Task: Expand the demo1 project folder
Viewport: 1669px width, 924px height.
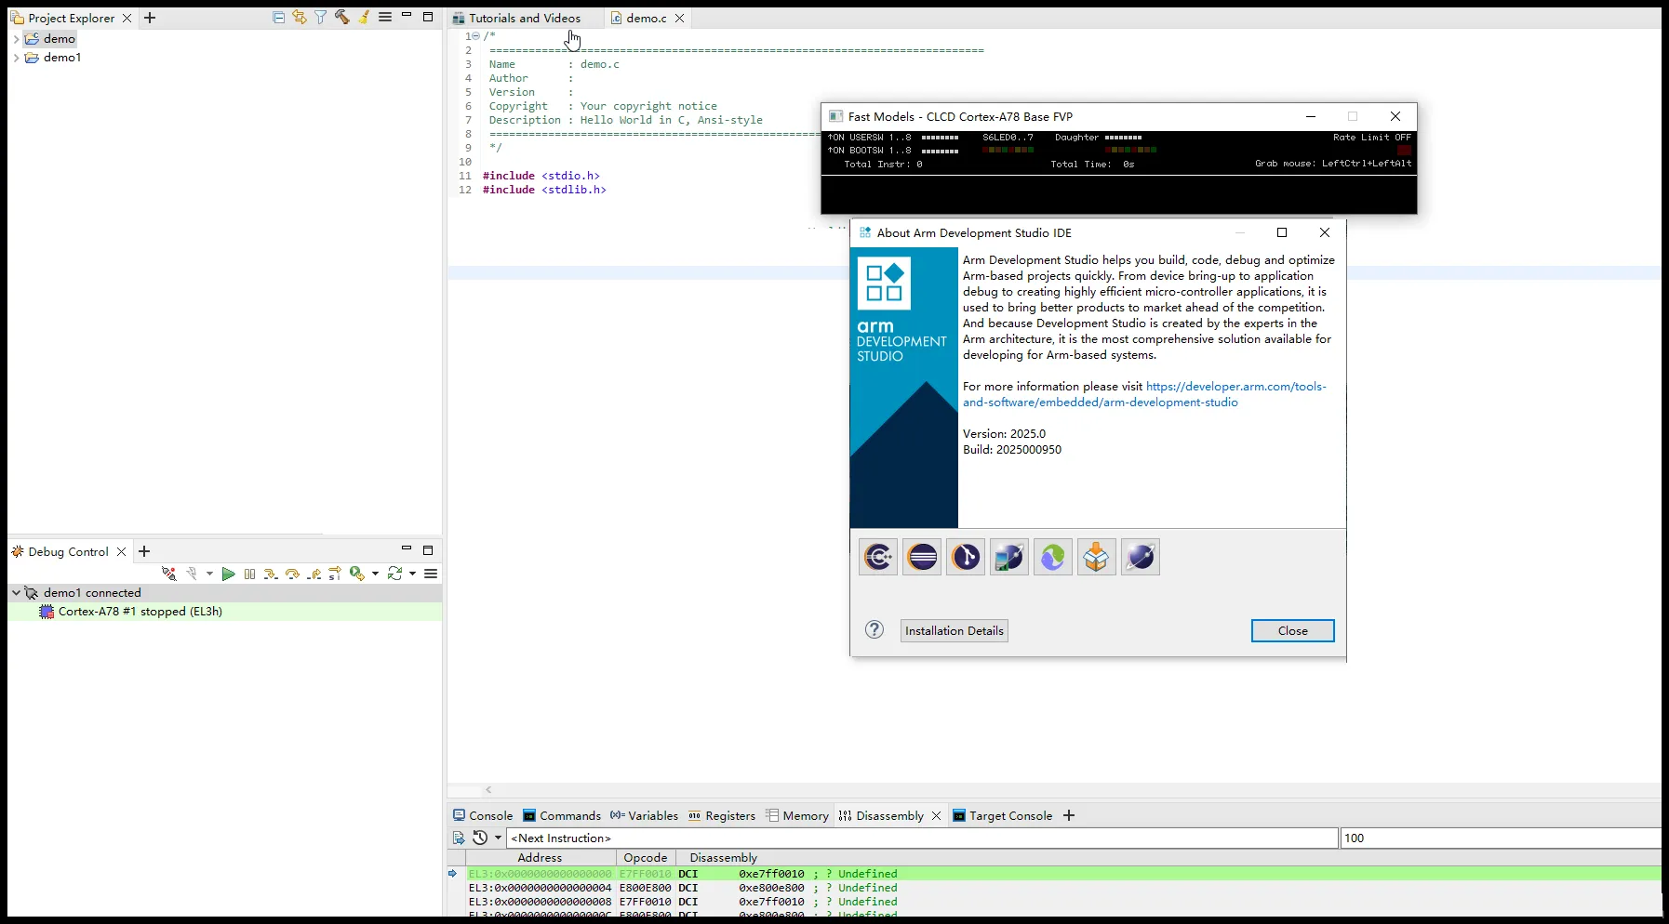Action: [x=16, y=58]
